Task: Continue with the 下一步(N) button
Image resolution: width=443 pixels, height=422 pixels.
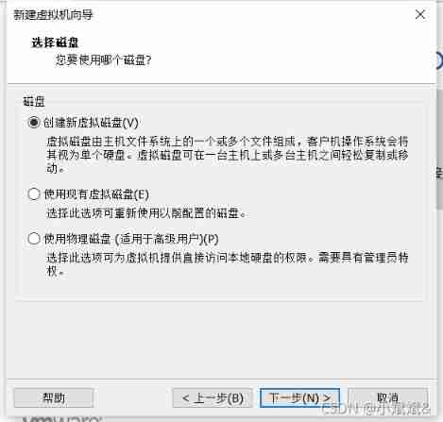Action: click(299, 397)
